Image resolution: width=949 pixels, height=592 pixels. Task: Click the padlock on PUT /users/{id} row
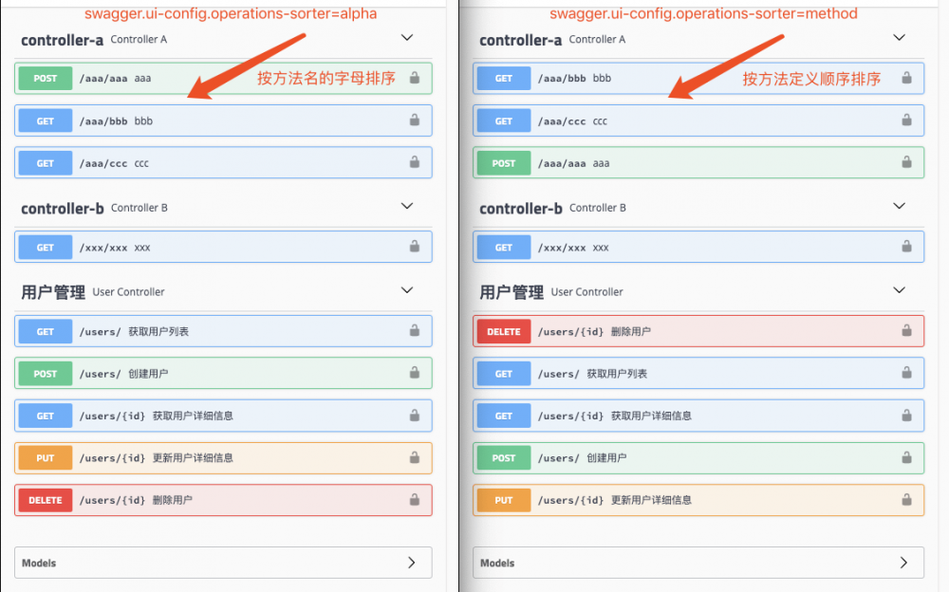coord(415,457)
